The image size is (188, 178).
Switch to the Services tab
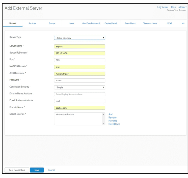pyautogui.click(x=32, y=23)
